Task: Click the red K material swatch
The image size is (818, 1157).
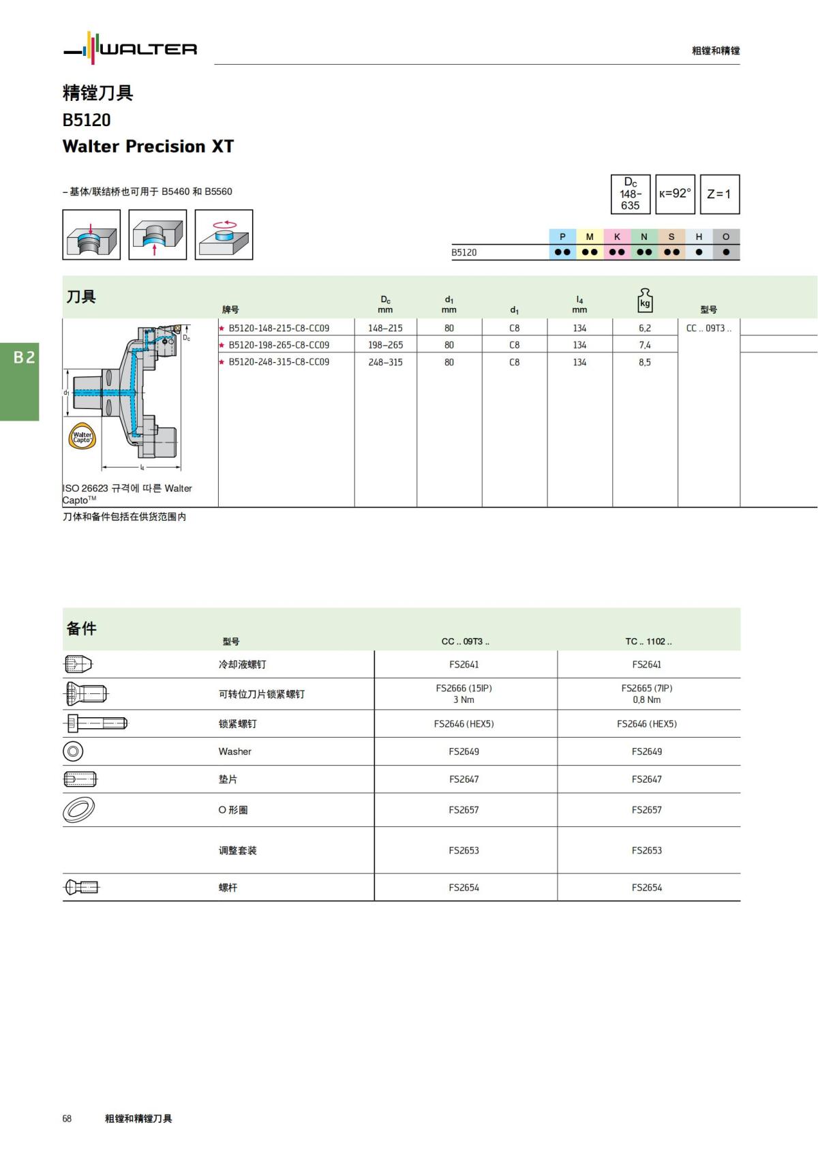Action: tap(618, 244)
